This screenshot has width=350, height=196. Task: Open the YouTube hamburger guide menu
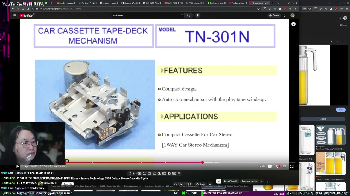[15, 15]
